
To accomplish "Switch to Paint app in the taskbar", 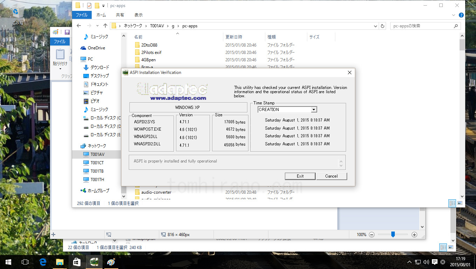I will tap(111, 262).
